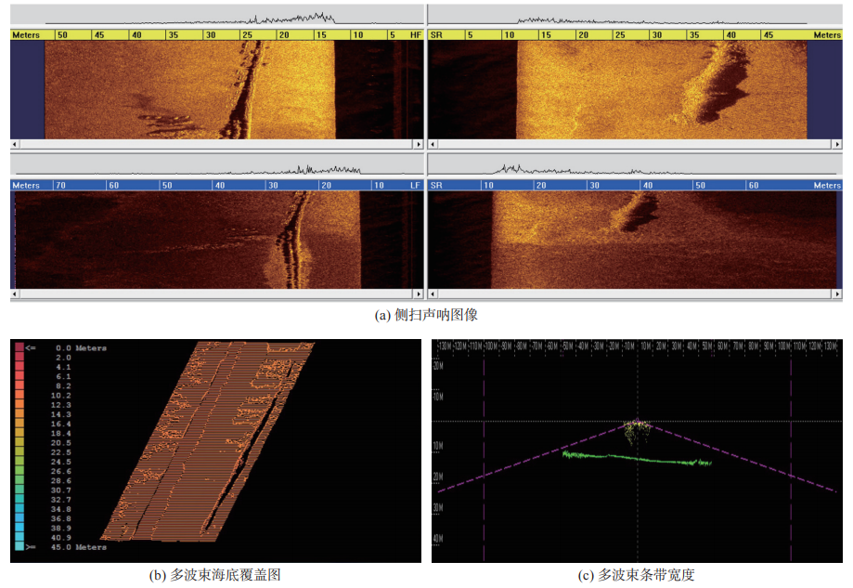This screenshot has height=588, width=853.
Task: Click the -20M label on the swath depth axis
Action: 438,366
